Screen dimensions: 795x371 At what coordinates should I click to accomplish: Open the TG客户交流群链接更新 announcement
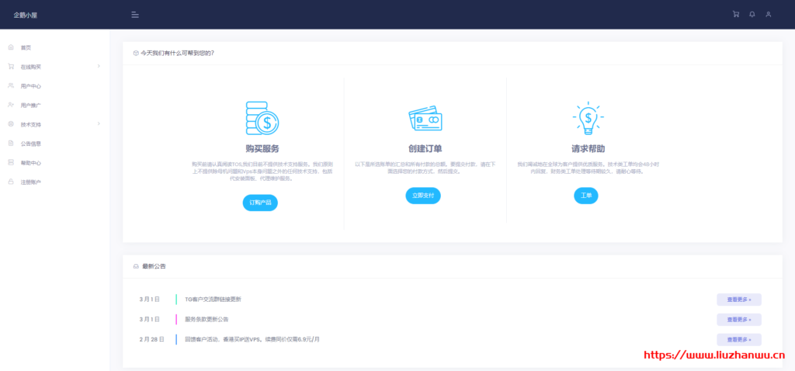coord(213,299)
